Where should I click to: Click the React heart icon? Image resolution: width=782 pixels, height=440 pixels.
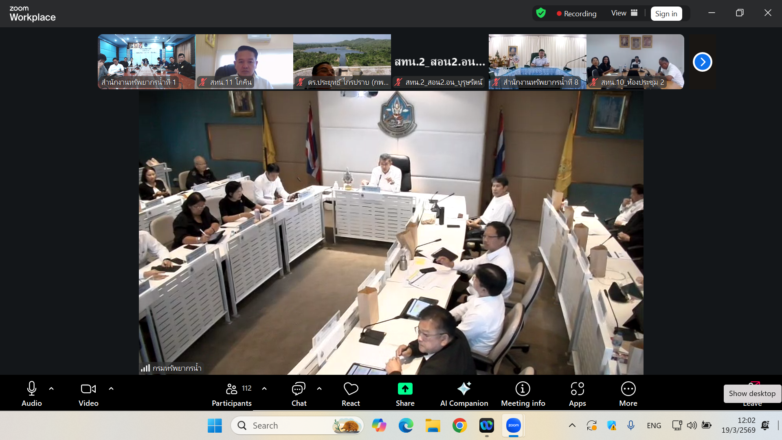tap(351, 389)
